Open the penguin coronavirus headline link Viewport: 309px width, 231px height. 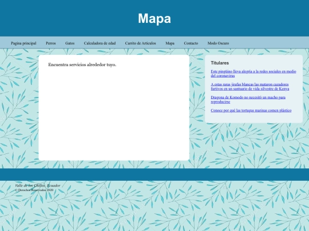[253, 74]
